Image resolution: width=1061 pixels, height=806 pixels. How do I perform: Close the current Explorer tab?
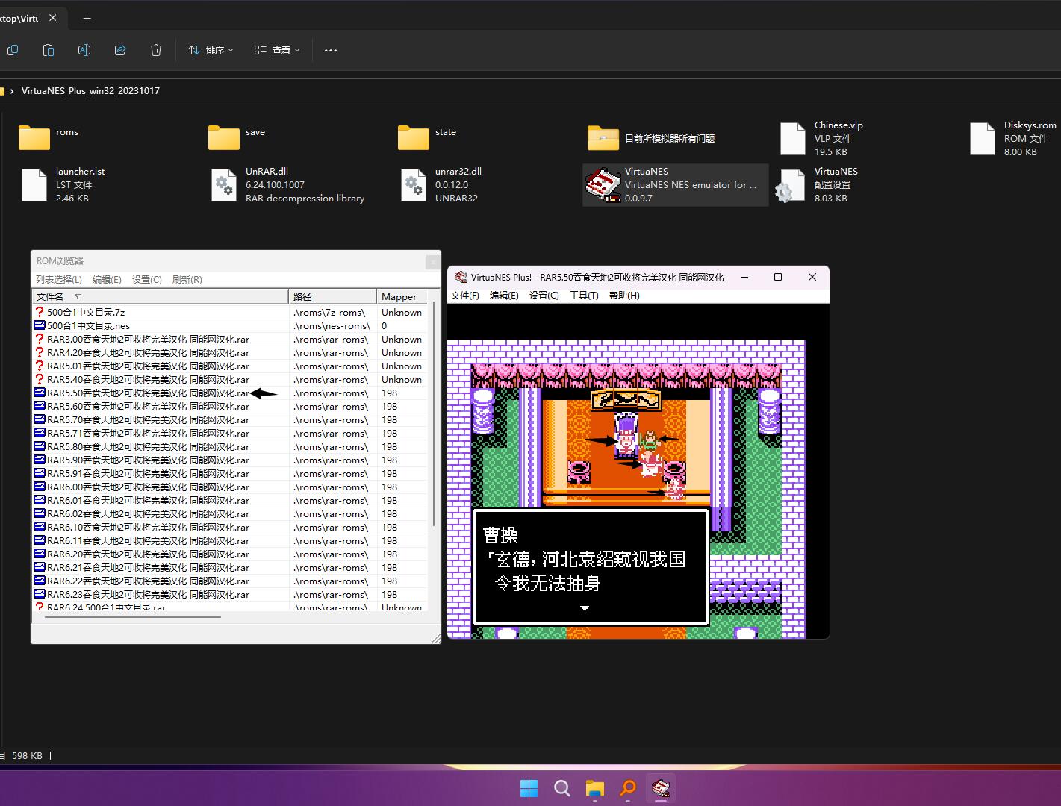click(52, 18)
